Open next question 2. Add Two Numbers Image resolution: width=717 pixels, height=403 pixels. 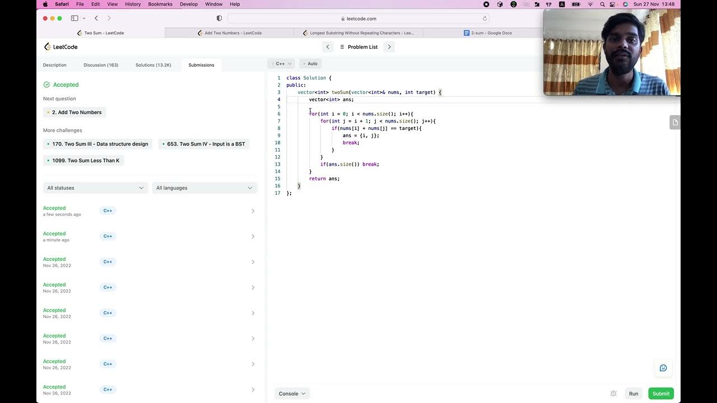75,113
